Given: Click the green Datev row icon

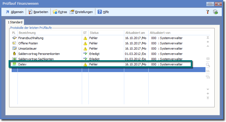Looking at the screenshot, I should pyautogui.click(x=14, y=64).
